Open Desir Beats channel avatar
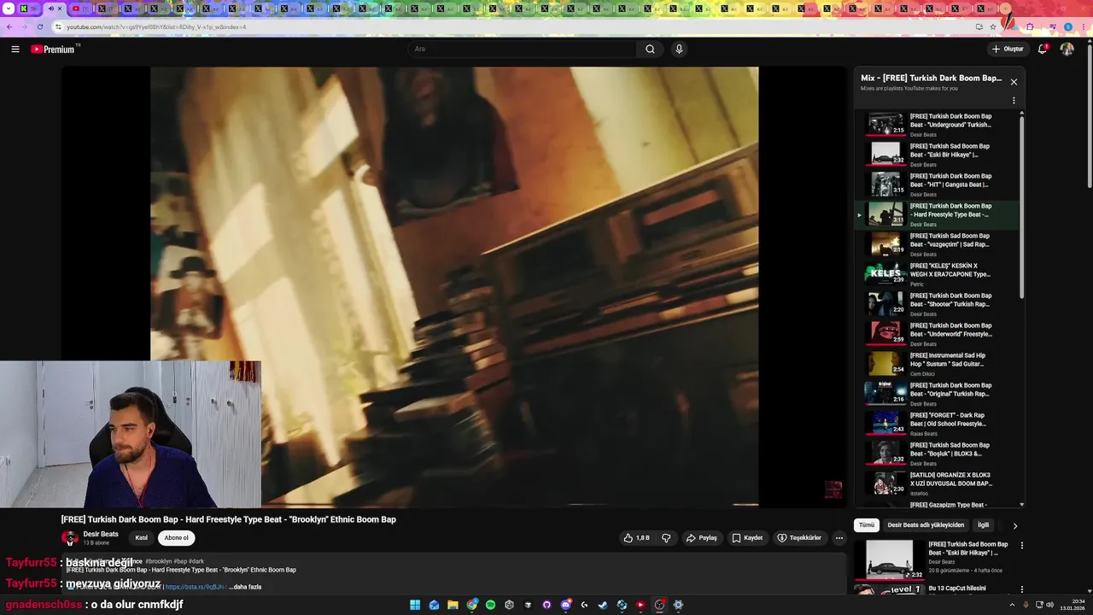Image resolution: width=1093 pixels, height=615 pixels. [x=69, y=538]
